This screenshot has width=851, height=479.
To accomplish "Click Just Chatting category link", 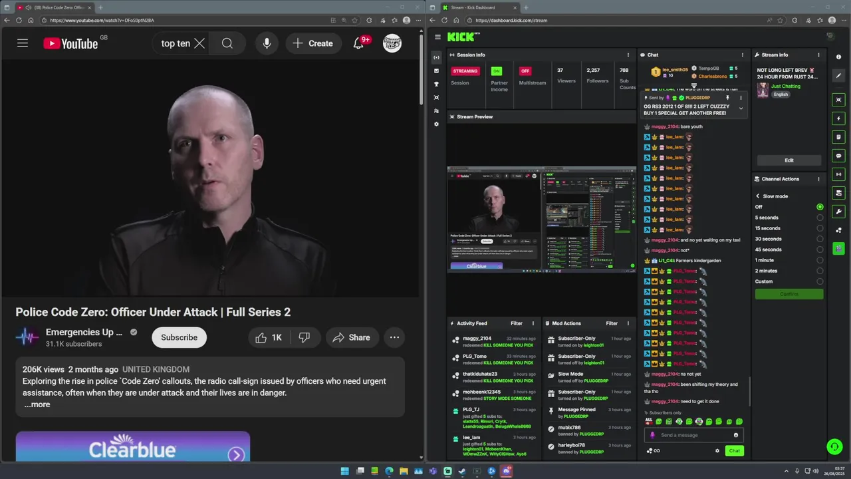I will [786, 86].
